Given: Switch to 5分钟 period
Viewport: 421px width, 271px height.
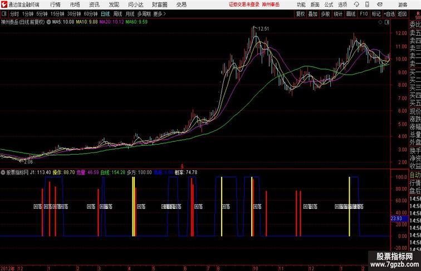Looking at the screenshot, I should pyautogui.click(x=42, y=14).
